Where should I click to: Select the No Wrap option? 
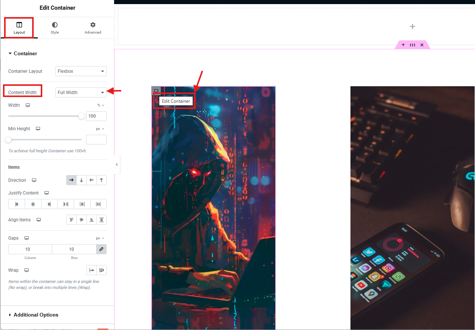(92, 270)
